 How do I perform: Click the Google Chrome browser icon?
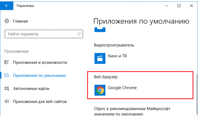point(100,90)
